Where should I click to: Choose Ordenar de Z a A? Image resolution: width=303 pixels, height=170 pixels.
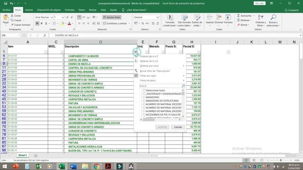click(x=149, y=61)
